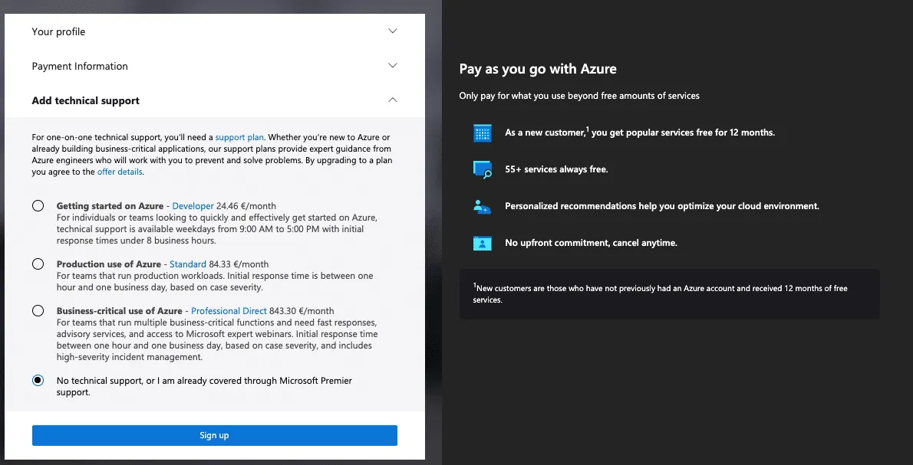Click the Payment Information heading text
The image size is (913, 465).
click(80, 66)
